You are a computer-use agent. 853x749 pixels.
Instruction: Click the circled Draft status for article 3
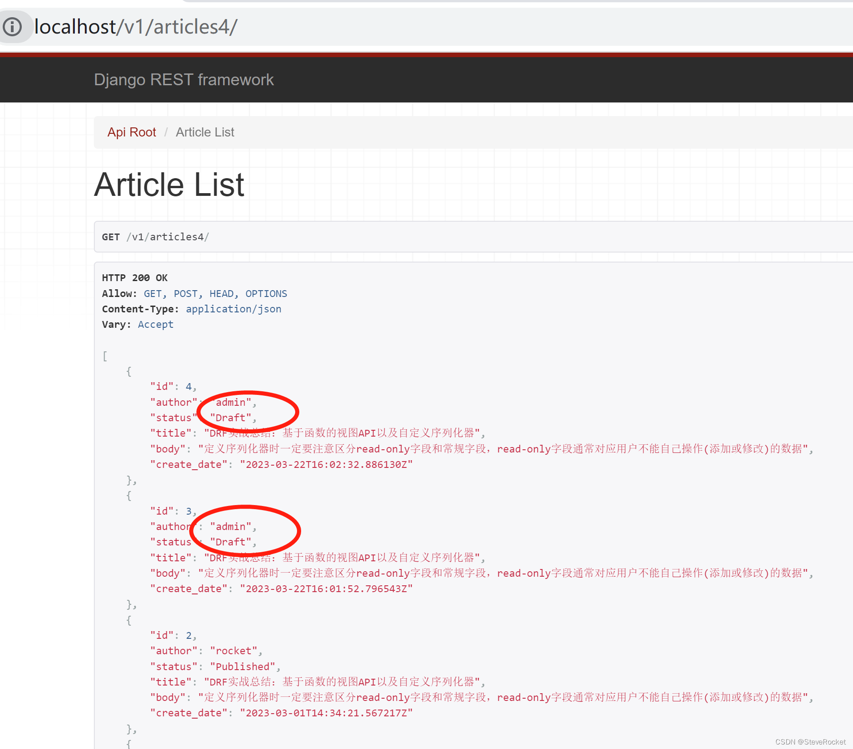[x=229, y=541]
